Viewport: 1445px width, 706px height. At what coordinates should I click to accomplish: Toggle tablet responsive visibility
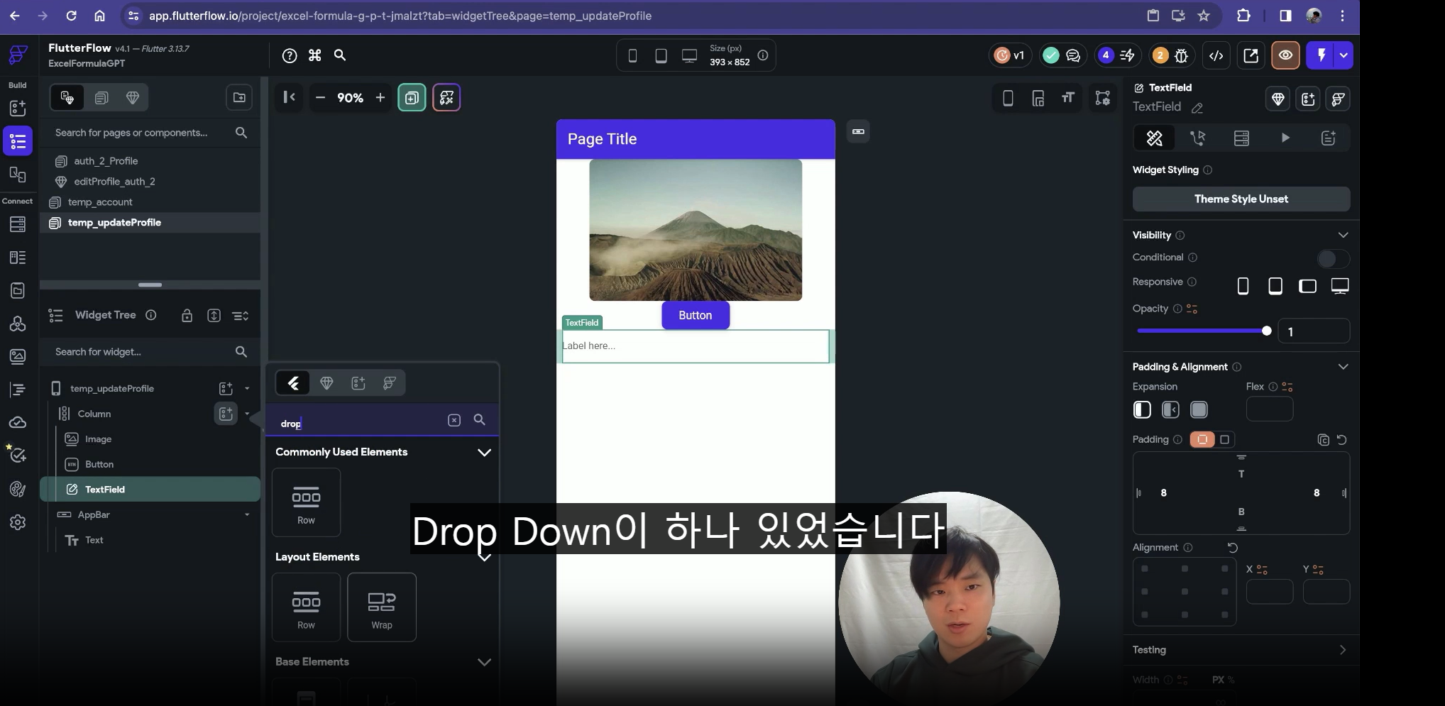(x=1275, y=286)
